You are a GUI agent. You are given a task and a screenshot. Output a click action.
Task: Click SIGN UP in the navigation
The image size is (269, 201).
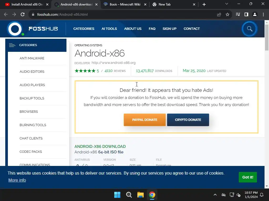click(169, 29)
